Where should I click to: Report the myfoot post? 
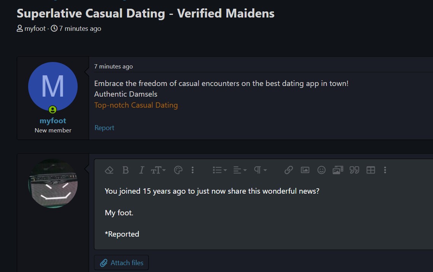click(104, 128)
